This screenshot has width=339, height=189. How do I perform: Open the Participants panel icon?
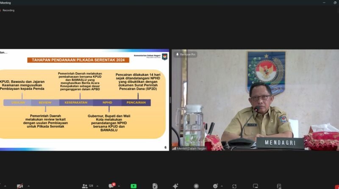click(x=85, y=186)
